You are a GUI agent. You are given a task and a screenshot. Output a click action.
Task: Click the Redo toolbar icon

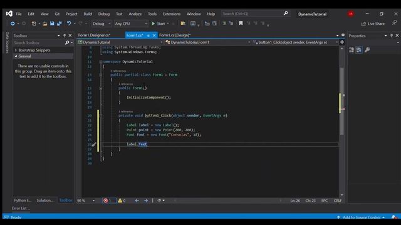point(80,24)
